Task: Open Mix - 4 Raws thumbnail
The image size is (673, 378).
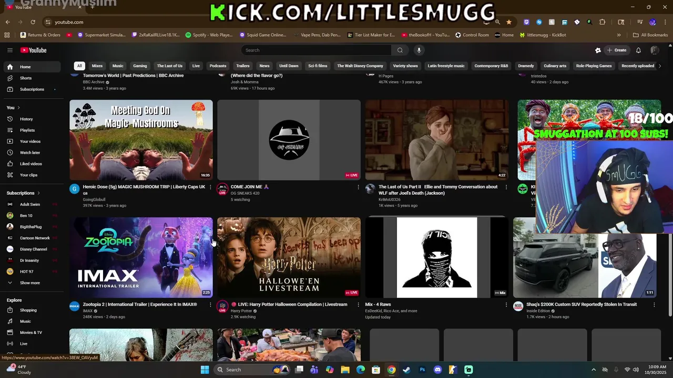Action: (x=437, y=257)
